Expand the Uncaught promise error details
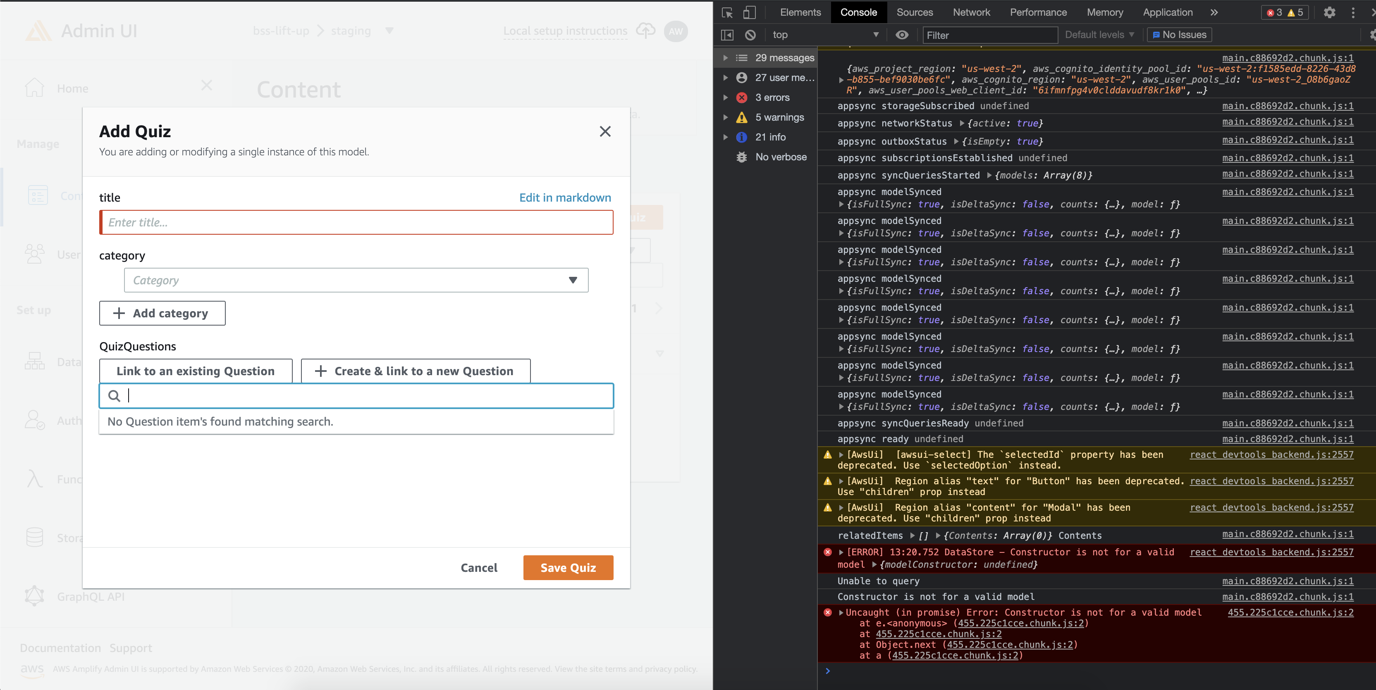The width and height of the screenshot is (1376, 690). [841, 612]
